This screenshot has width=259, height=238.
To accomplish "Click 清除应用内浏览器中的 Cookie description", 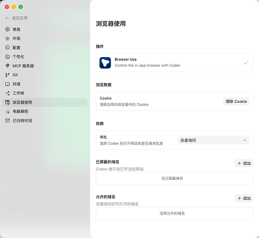I will pos(124,105).
